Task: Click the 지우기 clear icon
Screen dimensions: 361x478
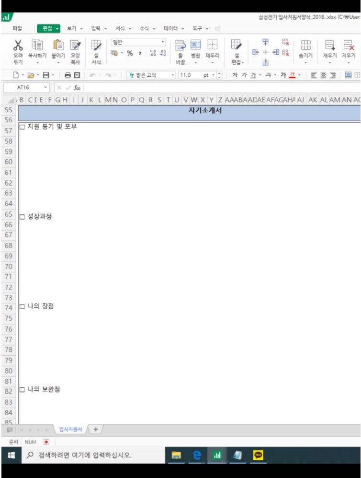Action: pos(349,46)
